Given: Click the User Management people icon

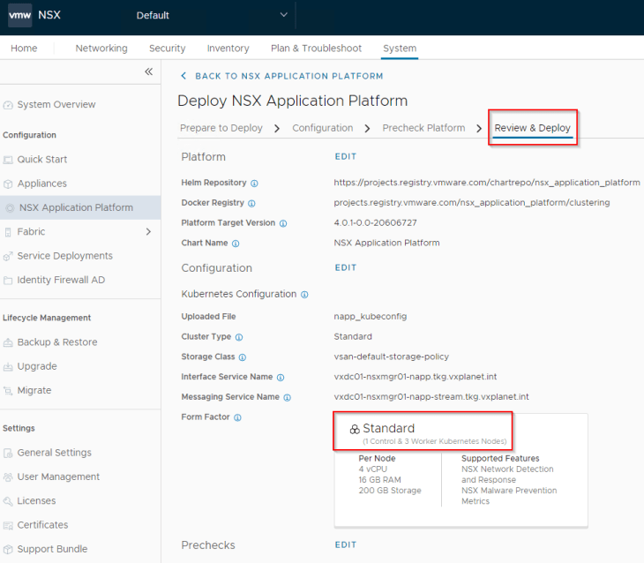Looking at the screenshot, I should tap(8, 477).
